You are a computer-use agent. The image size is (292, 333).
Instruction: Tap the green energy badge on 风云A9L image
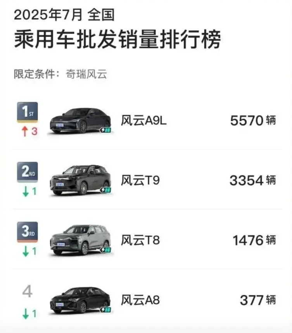point(105,130)
